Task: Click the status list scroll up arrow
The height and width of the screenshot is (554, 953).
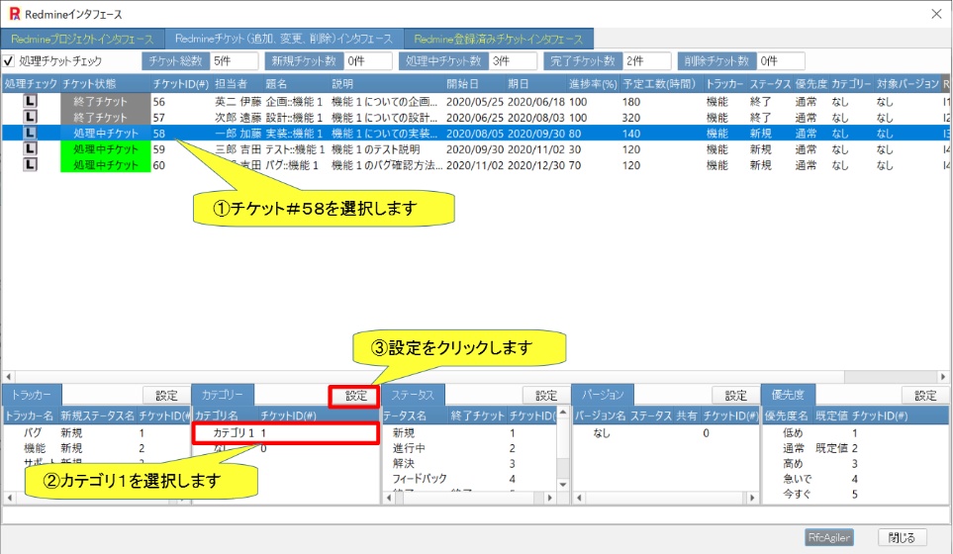Action: (x=563, y=414)
